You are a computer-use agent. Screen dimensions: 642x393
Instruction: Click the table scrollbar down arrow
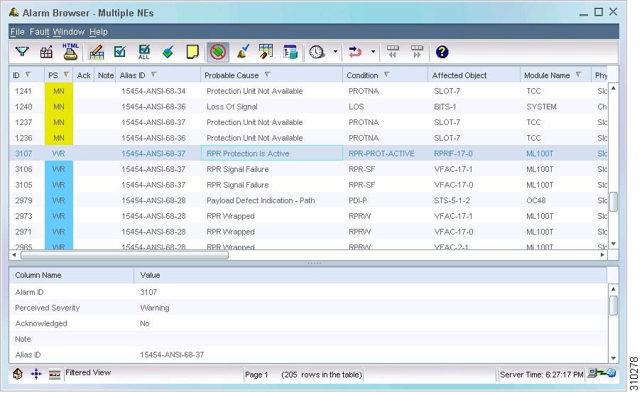point(614,244)
